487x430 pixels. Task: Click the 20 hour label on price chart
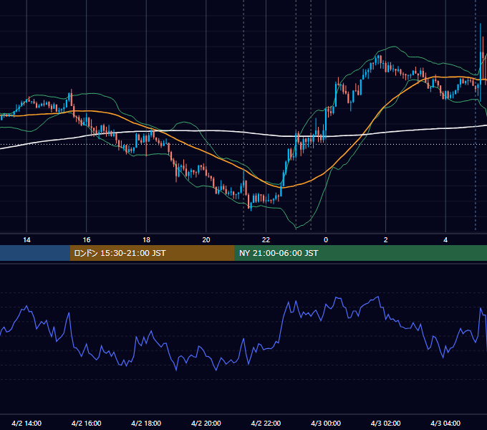[x=206, y=240]
